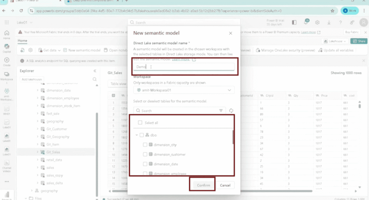The width and height of the screenshot is (369, 200).
Task: Click the top Search bar
Action: pyautogui.click(x=184, y=22)
